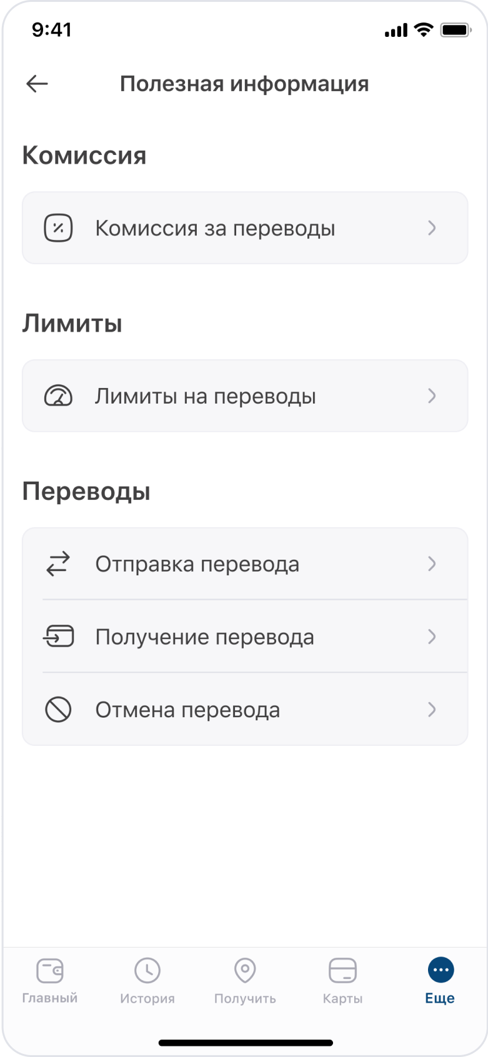Tap the location pin Получить icon
The height and width of the screenshot is (1057, 488).
pyautogui.click(x=245, y=971)
